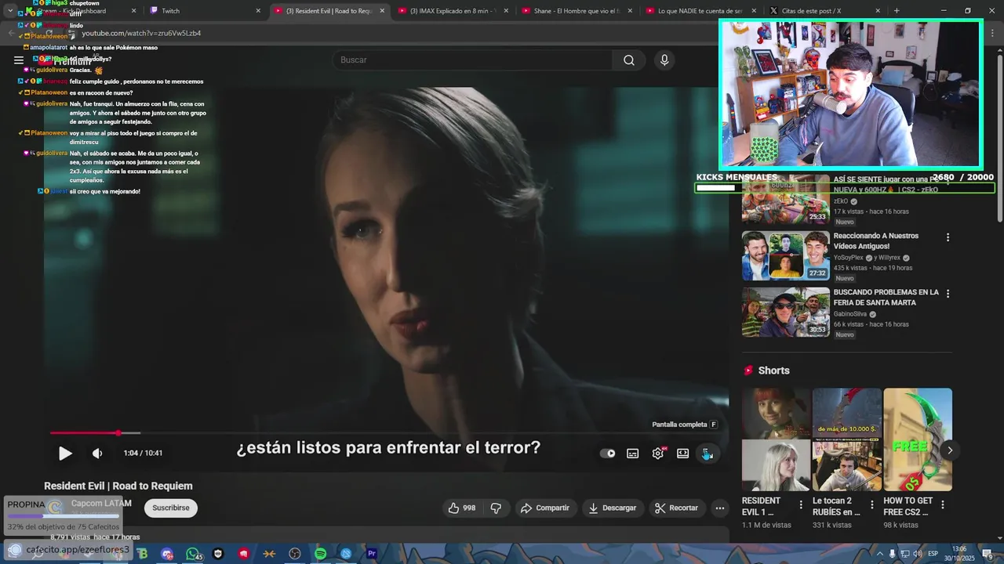Open the GabinoSilva channel link
1004x564 pixels.
pyautogui.click(x=849, y=314)
